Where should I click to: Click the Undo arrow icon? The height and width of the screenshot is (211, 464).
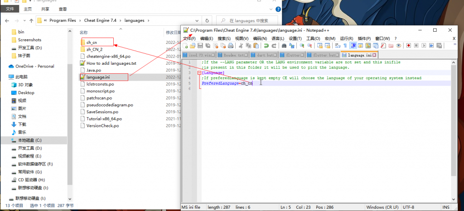tap(266, 46)
